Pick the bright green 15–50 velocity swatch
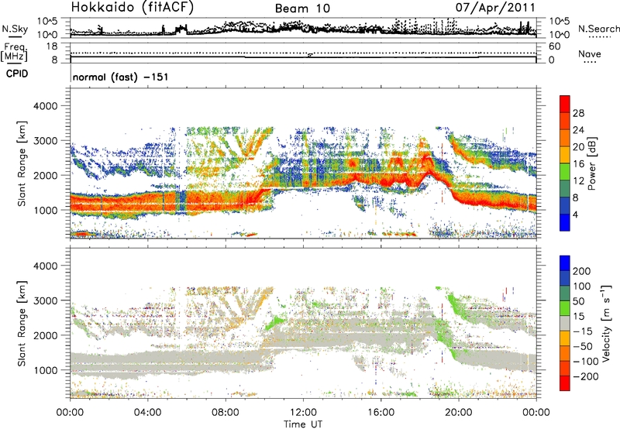620x429 pixels. pos(565,308)
